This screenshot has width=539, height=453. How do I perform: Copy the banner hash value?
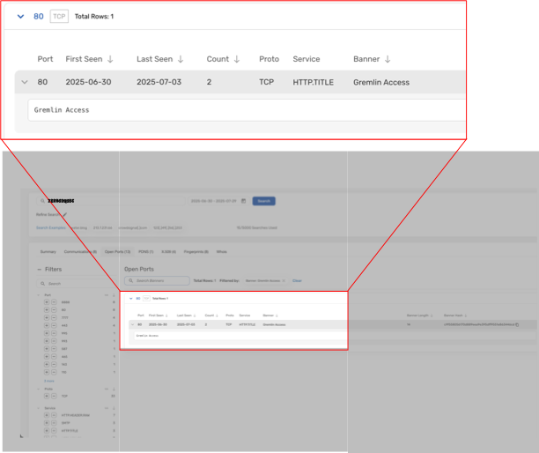click(x=517, y=324)
